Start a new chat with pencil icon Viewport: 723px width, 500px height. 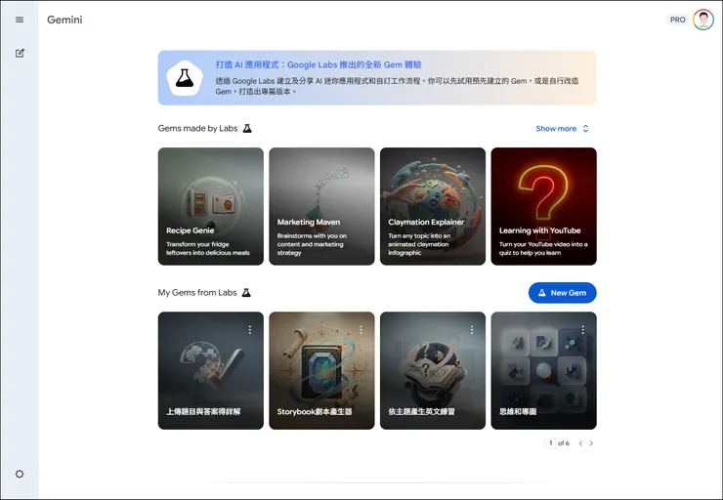coord(20,53)
